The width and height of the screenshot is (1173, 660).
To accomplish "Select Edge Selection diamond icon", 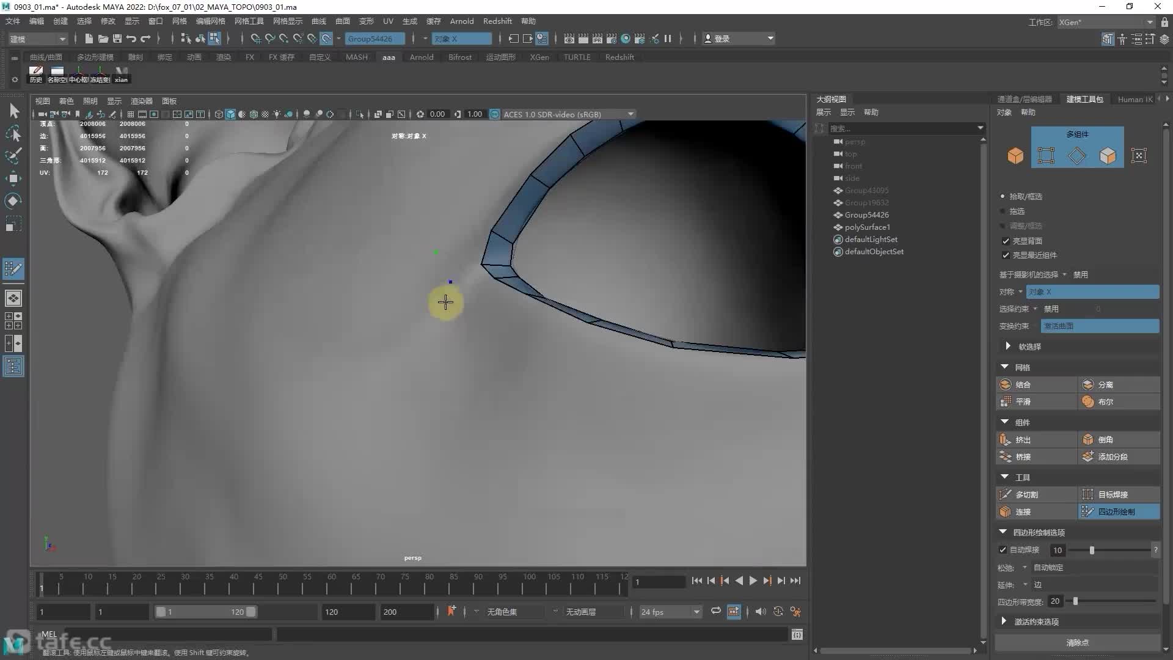I will 1076,156.
